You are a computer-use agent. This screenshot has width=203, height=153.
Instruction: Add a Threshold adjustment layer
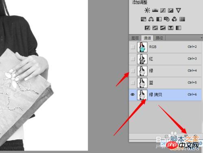[163, 28]
